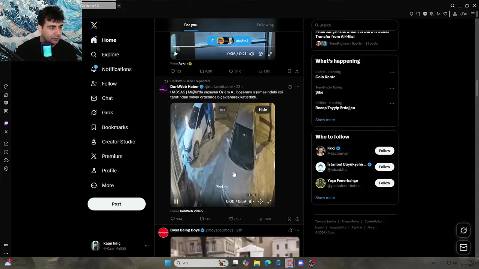The height and width of the screenshot is (269, 479).
Task: Open Twitch in the Opera GX sidebar
Action: pyautogui.click(x=6, y=123)
